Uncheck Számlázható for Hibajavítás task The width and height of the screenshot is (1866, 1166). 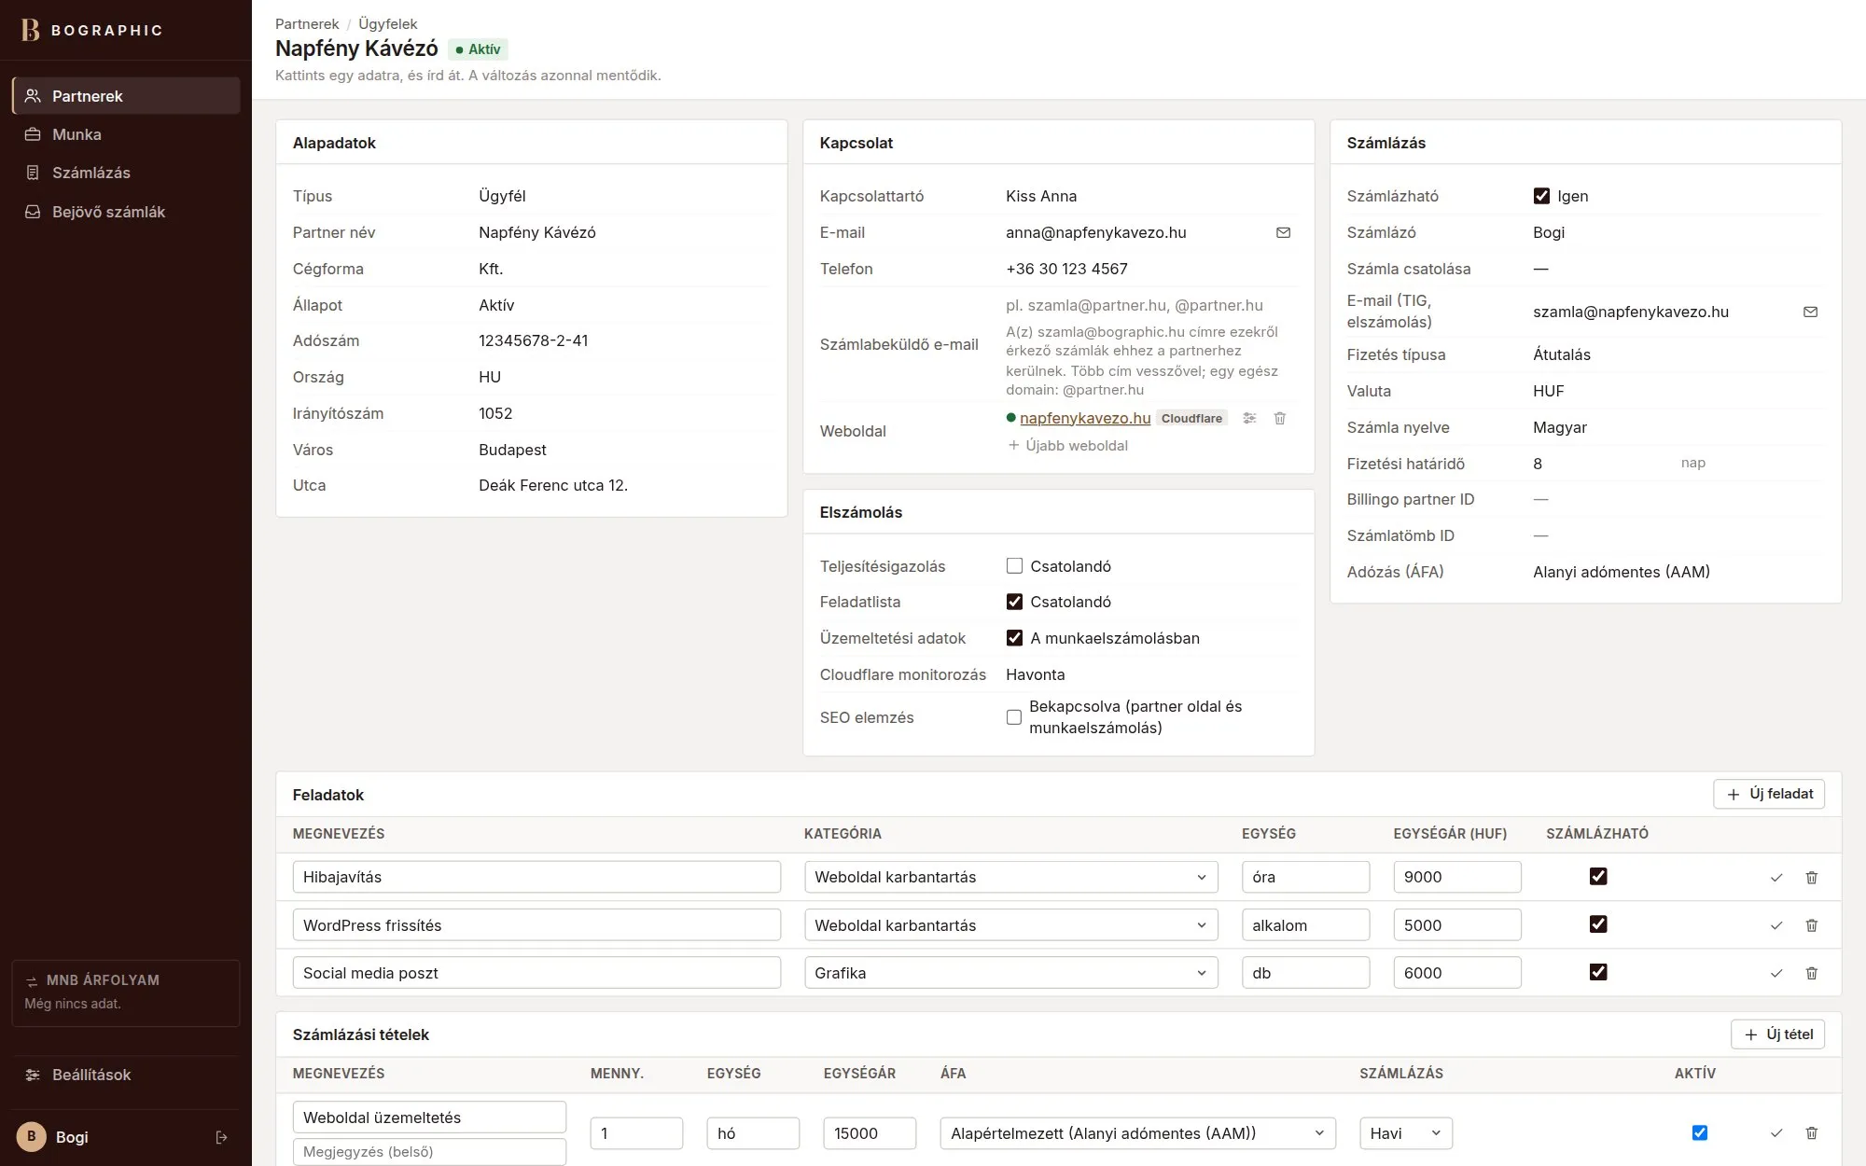pos(1598,876)
